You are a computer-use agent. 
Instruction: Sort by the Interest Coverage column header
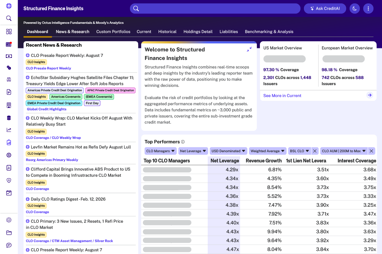pos(357,161)
